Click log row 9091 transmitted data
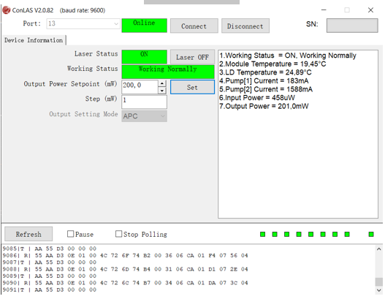Screen dimensions: 385x299 point(50,290)
